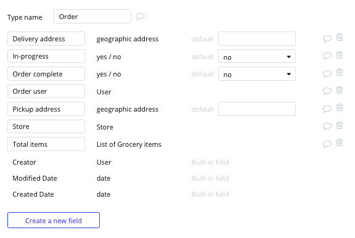355x238 pixels.
Task: Open Order complete default value dropdown
Action: point(257,73)
